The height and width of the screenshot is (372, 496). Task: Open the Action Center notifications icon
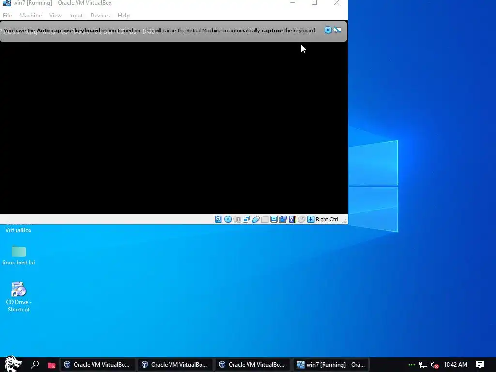click(x=480, y=365)
